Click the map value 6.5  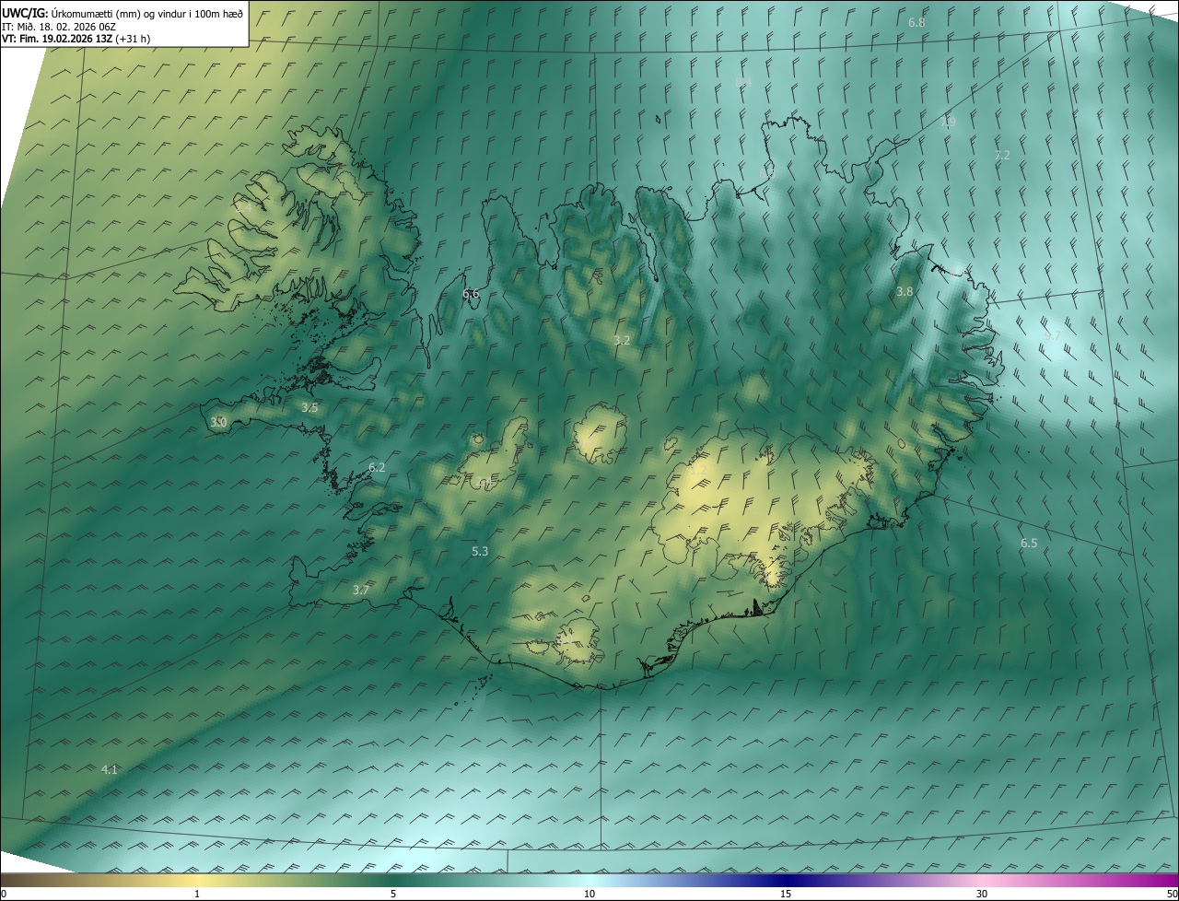[x=1029, y=544]
